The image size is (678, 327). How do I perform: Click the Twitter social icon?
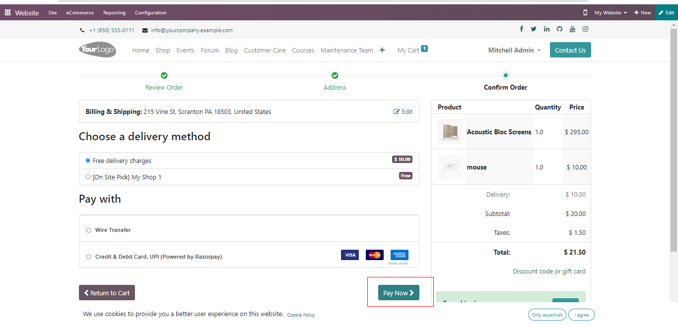tap(534, 29)
